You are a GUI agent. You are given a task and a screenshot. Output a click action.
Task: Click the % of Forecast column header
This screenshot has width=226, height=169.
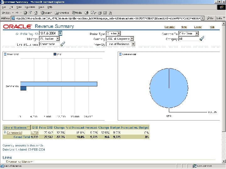[75, 127]
